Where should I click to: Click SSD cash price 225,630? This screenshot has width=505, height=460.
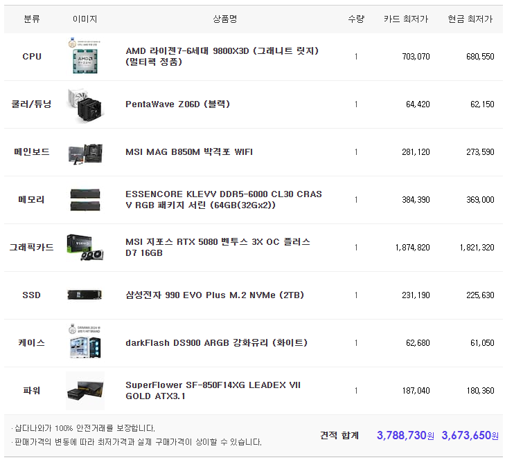480,295
